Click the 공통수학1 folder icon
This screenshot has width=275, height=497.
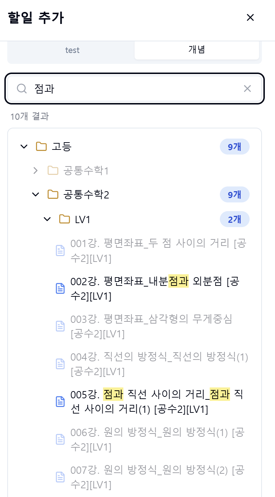tap(53, 171)
